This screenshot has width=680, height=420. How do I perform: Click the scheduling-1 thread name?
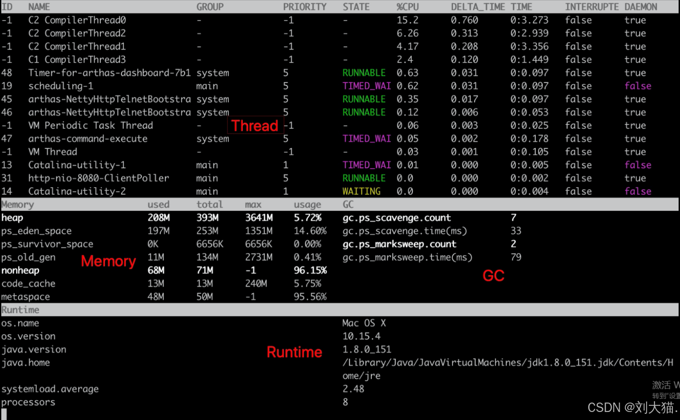pyautogui.click(x=61, y=86)
